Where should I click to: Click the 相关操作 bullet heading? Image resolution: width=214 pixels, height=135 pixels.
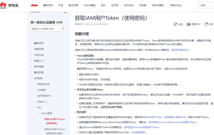pyautogui.click(x=82, y=112)
